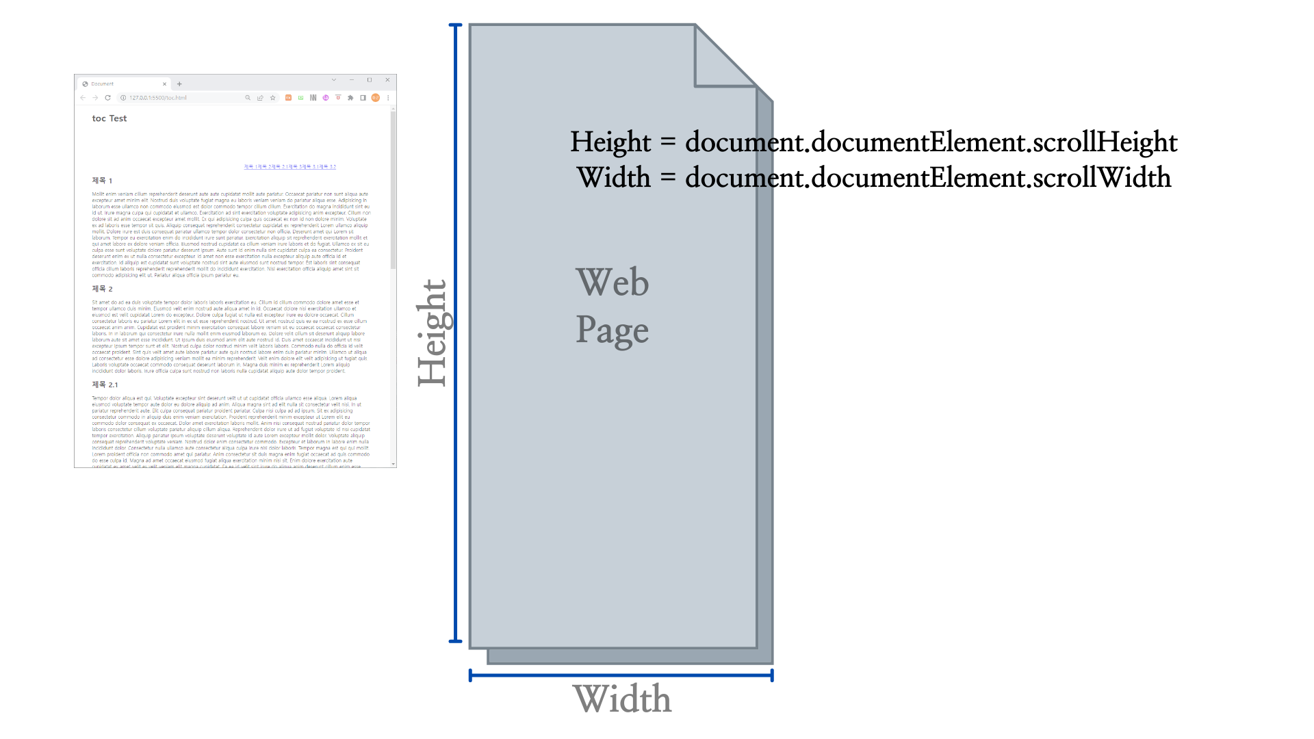Click the 제목 3.2 link in table of contents
The height and width of the screenshot is (739, 1314).
click(x=327, y=166)
